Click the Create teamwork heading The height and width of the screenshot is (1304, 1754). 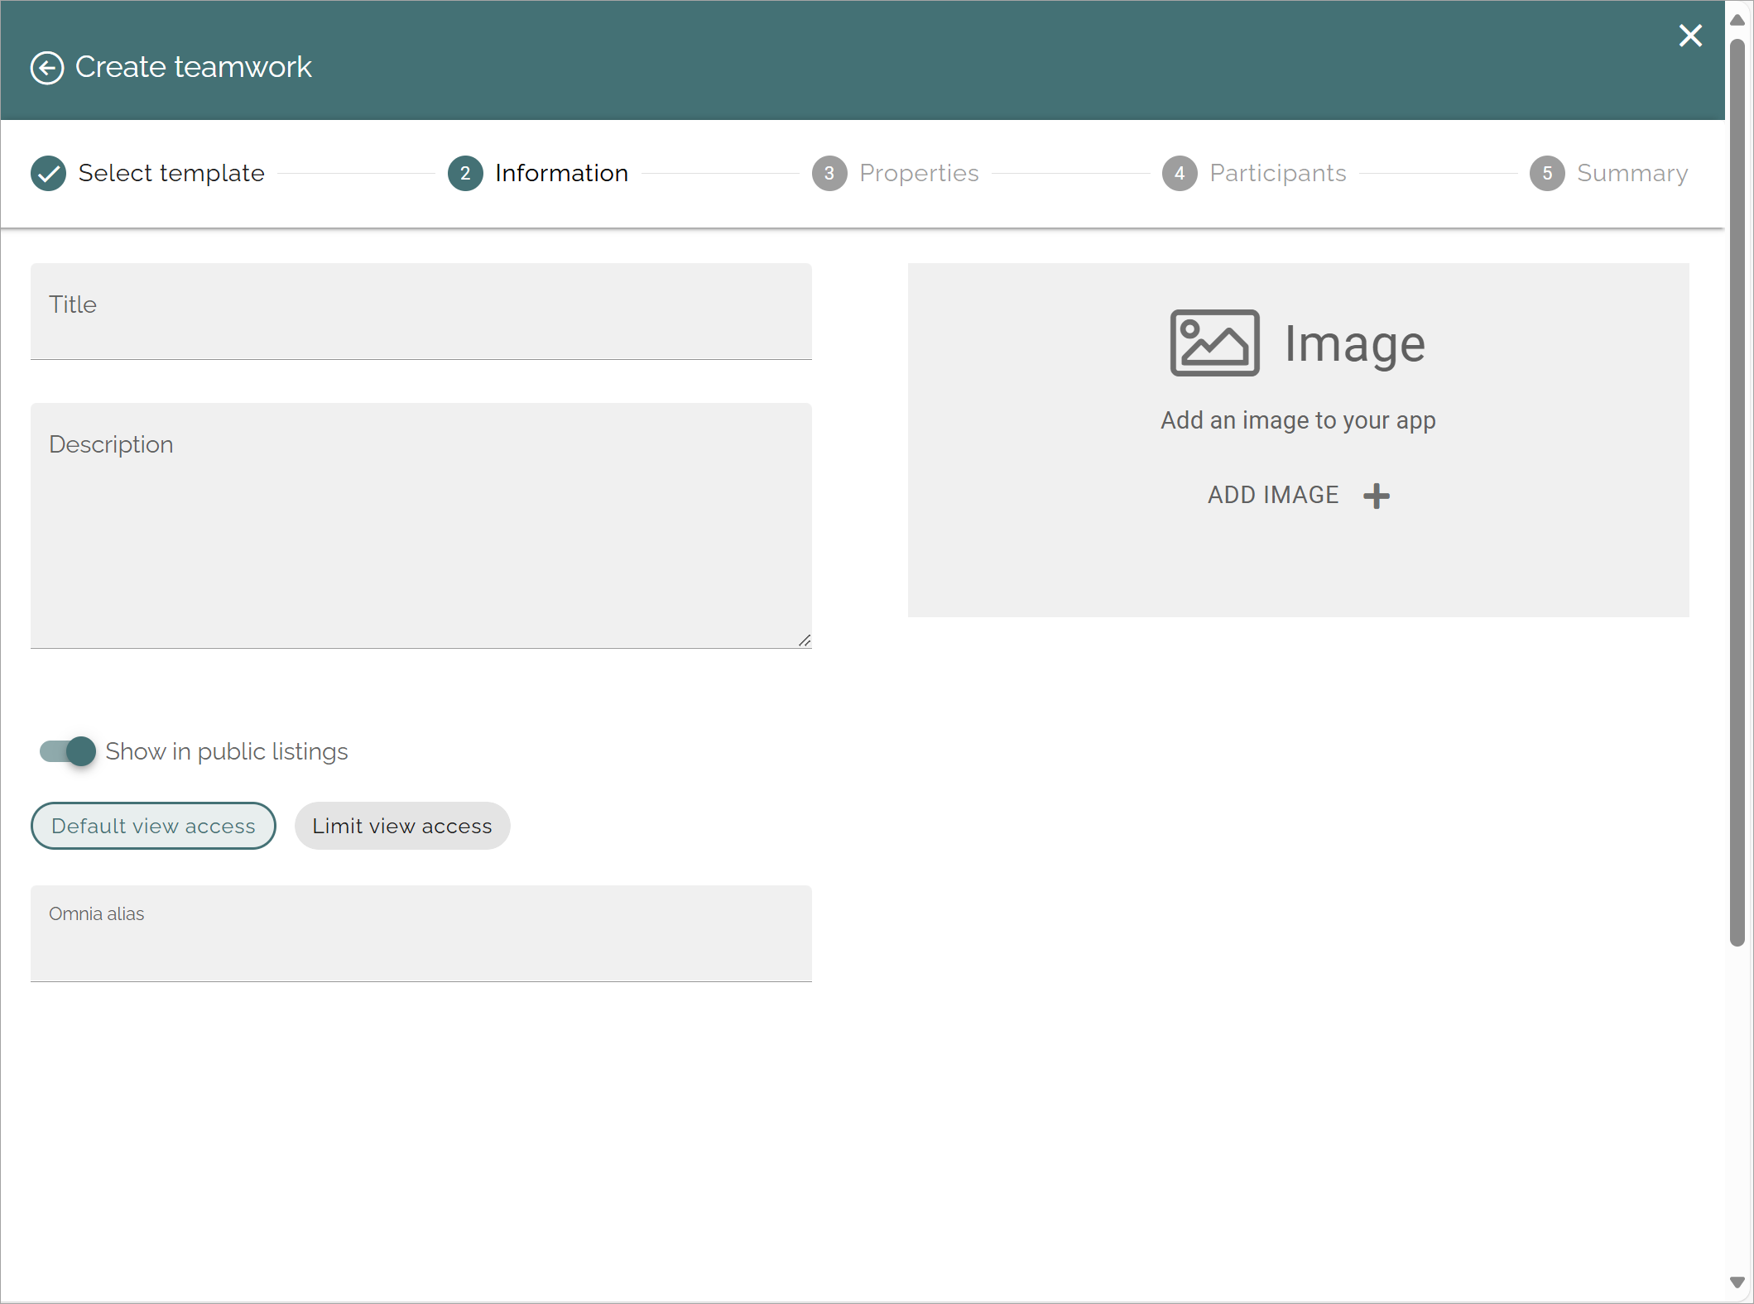194,67
